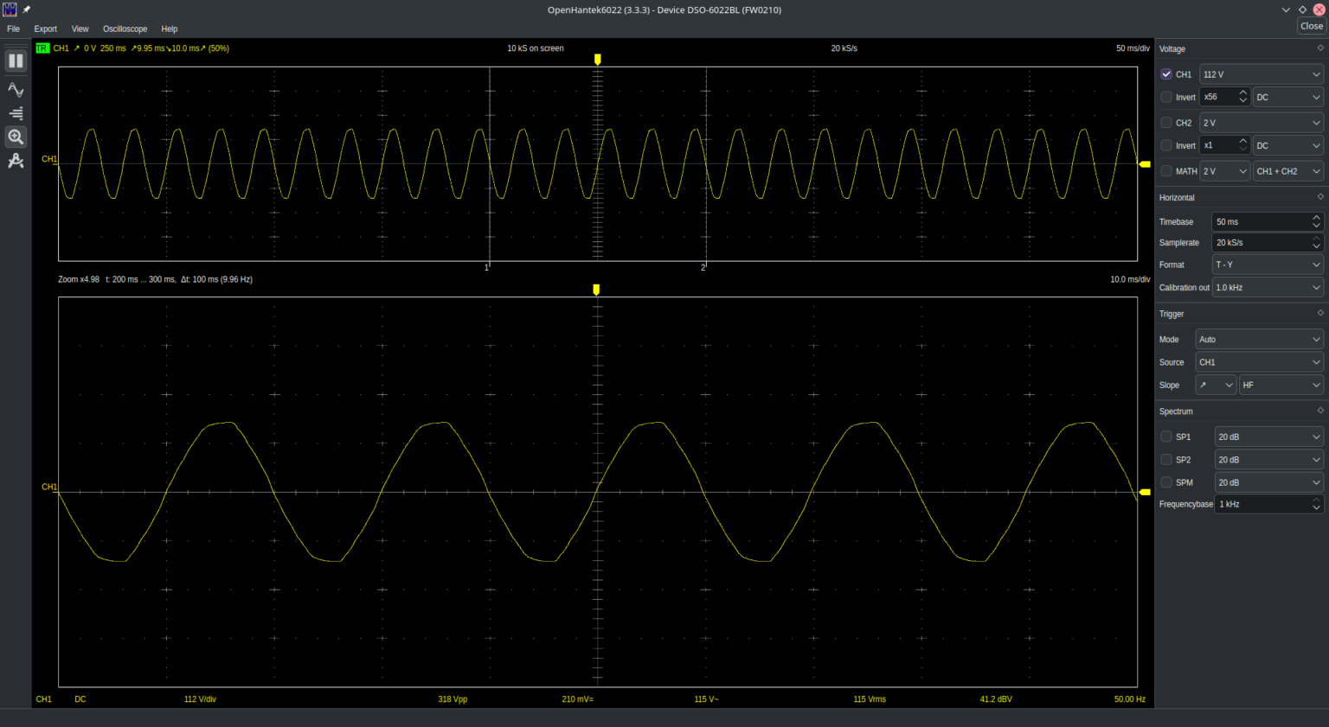
Task: Click the yellow trigger level marker right of the upper scope
Action: (x=1145, y=164)
